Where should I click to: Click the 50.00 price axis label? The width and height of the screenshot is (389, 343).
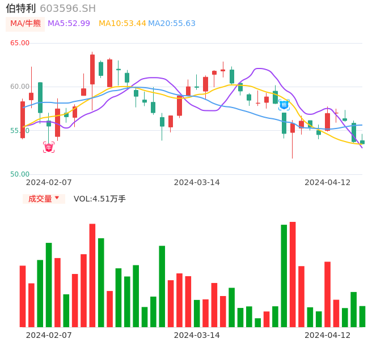[20, 174]
